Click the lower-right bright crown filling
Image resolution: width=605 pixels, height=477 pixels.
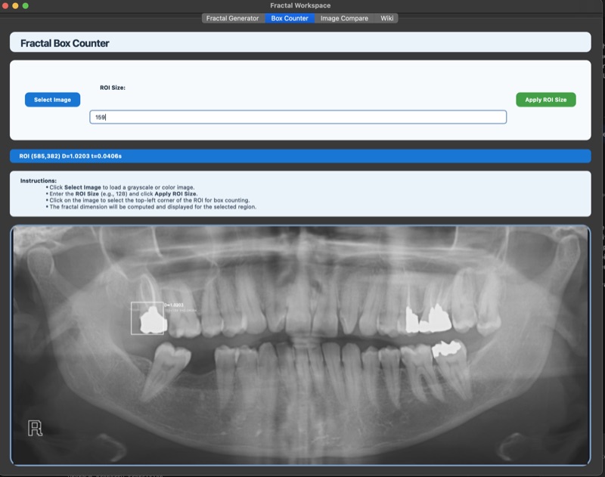pos(446,348)
